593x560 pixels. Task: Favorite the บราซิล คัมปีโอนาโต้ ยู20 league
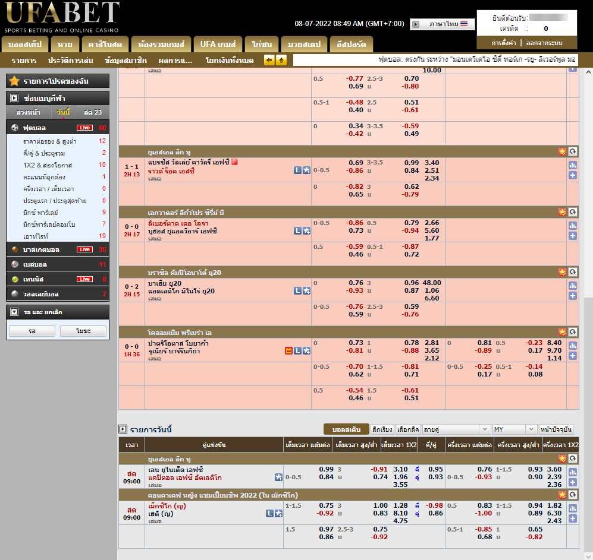pos(562,272)
